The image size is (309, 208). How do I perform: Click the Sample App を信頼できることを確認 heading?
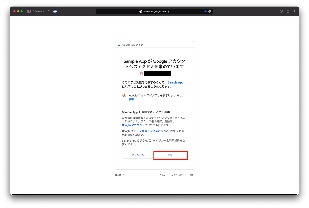(x=146, y=112)
